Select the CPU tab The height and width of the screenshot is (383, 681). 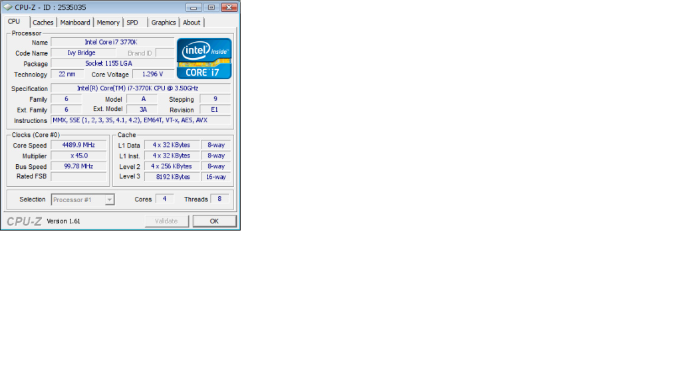14,22
